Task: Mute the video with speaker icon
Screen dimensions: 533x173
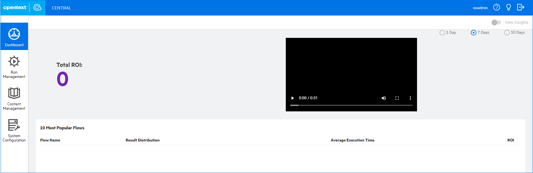Action: tap(383, 98)
